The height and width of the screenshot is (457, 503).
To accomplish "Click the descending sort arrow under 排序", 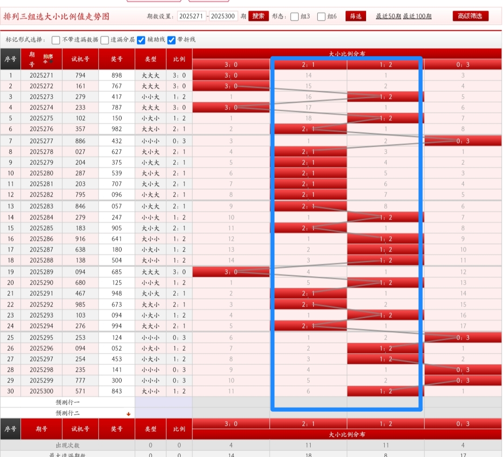I will coord(51,61).
